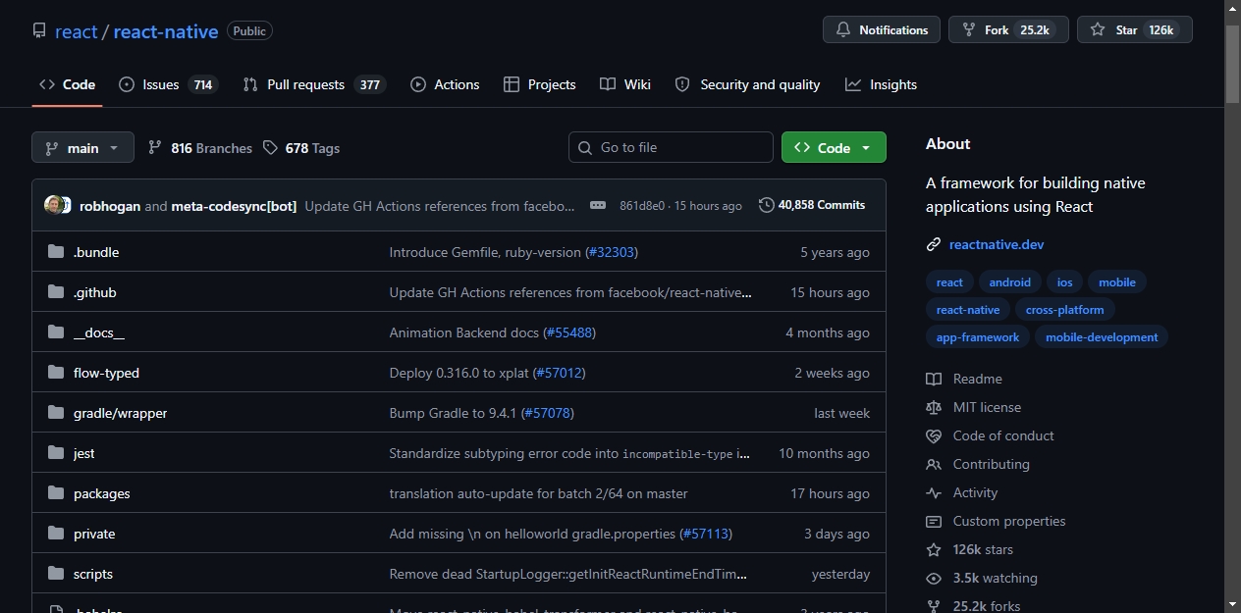The width and height of the screenshot is (1241, 613).
Task: Click the private folder icon
Action: 56,534
